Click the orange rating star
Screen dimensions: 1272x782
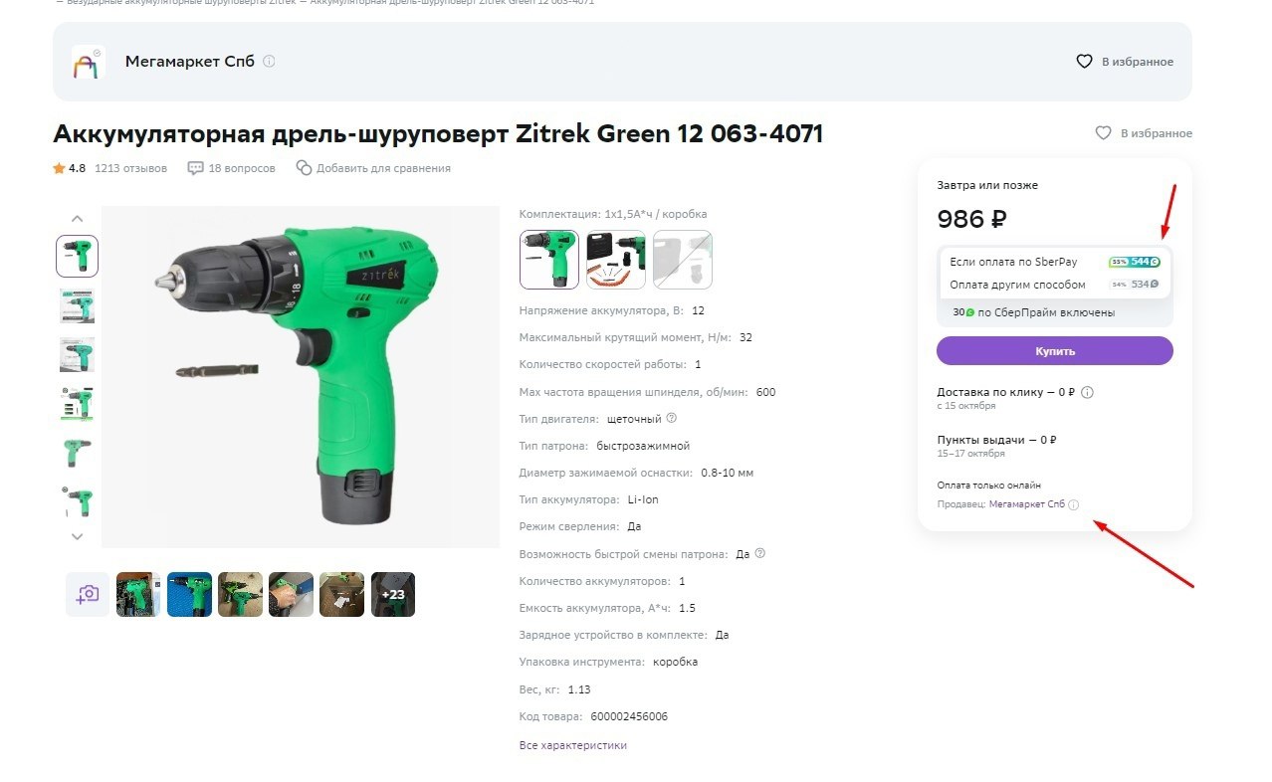tap(59, 168)
